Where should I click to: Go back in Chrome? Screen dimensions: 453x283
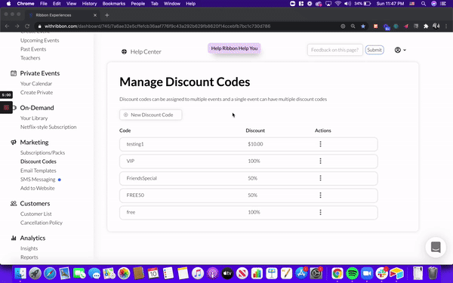point(7,26)
